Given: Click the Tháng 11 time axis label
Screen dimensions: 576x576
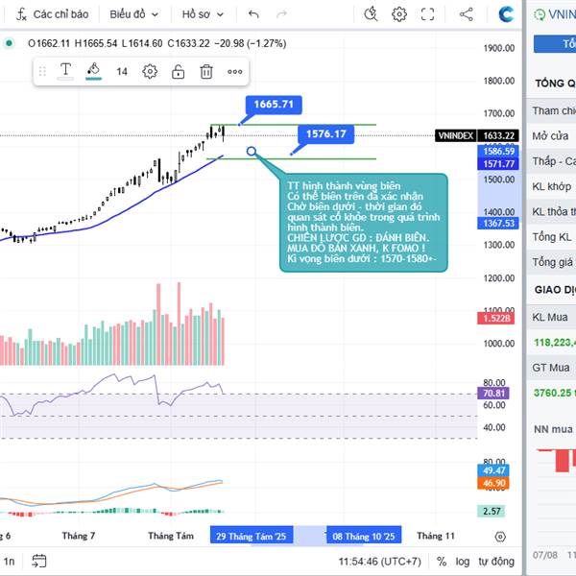Looking at the screenshot, I should pyautogui.click(x=436, y=536).
